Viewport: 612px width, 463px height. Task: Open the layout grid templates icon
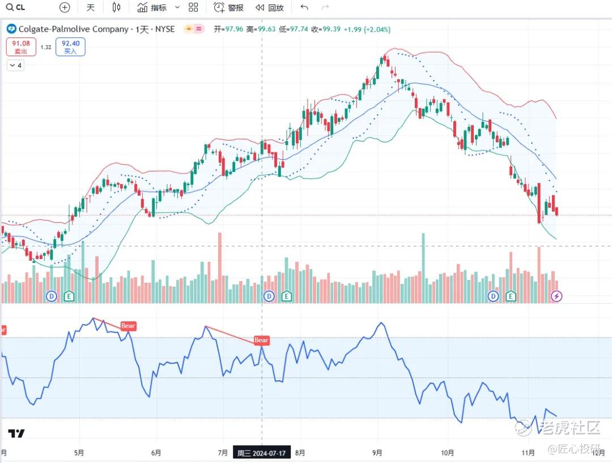(193, 7)
